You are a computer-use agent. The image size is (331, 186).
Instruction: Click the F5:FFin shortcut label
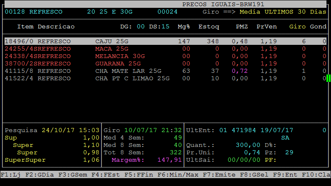pyautogui.click(x=135, y=175)
